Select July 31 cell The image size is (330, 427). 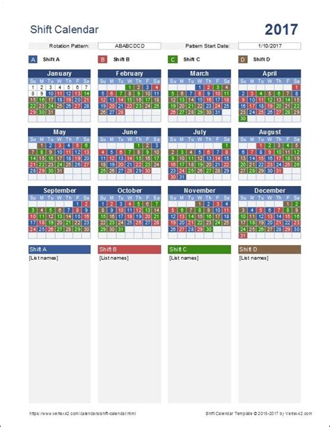[182, 177]
